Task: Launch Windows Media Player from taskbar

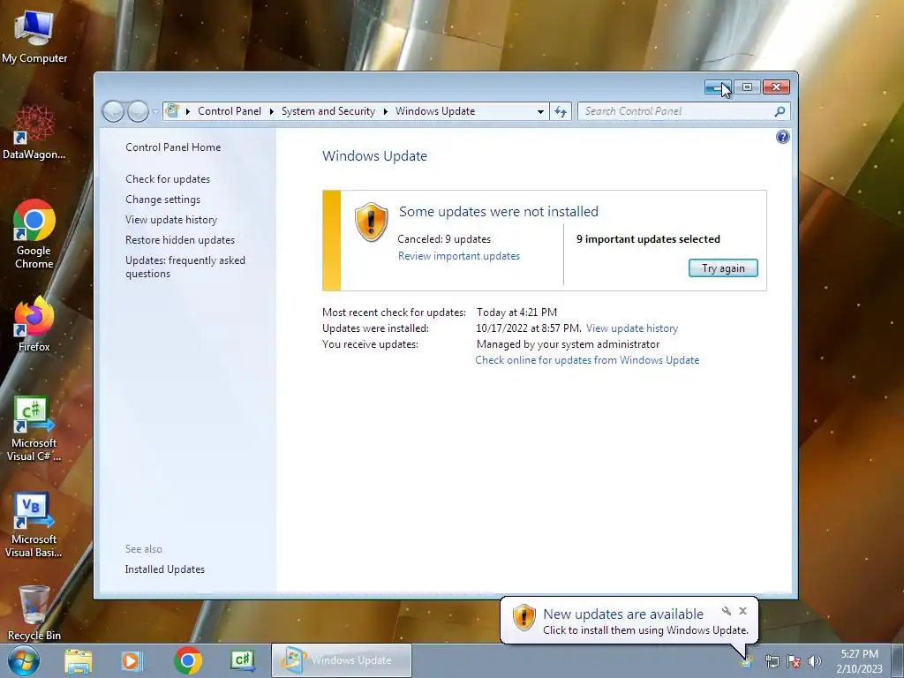Action: click(x=132, y=660)
